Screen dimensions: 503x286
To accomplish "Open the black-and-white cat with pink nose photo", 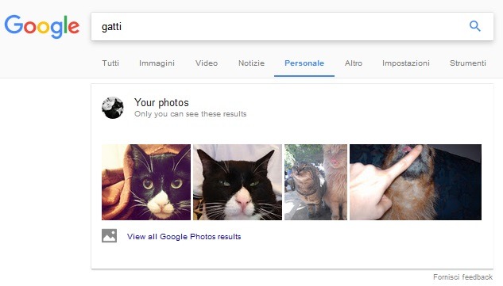I will coord(238,182).
